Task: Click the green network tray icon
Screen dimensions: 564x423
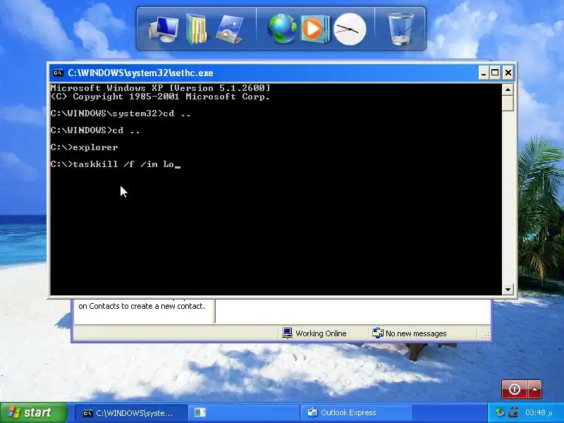Action: point(500,412)
